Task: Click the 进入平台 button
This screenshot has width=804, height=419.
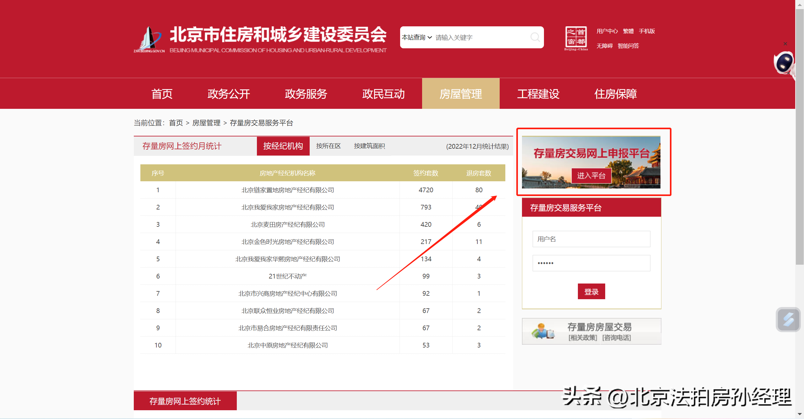Action: click(591, 176)
